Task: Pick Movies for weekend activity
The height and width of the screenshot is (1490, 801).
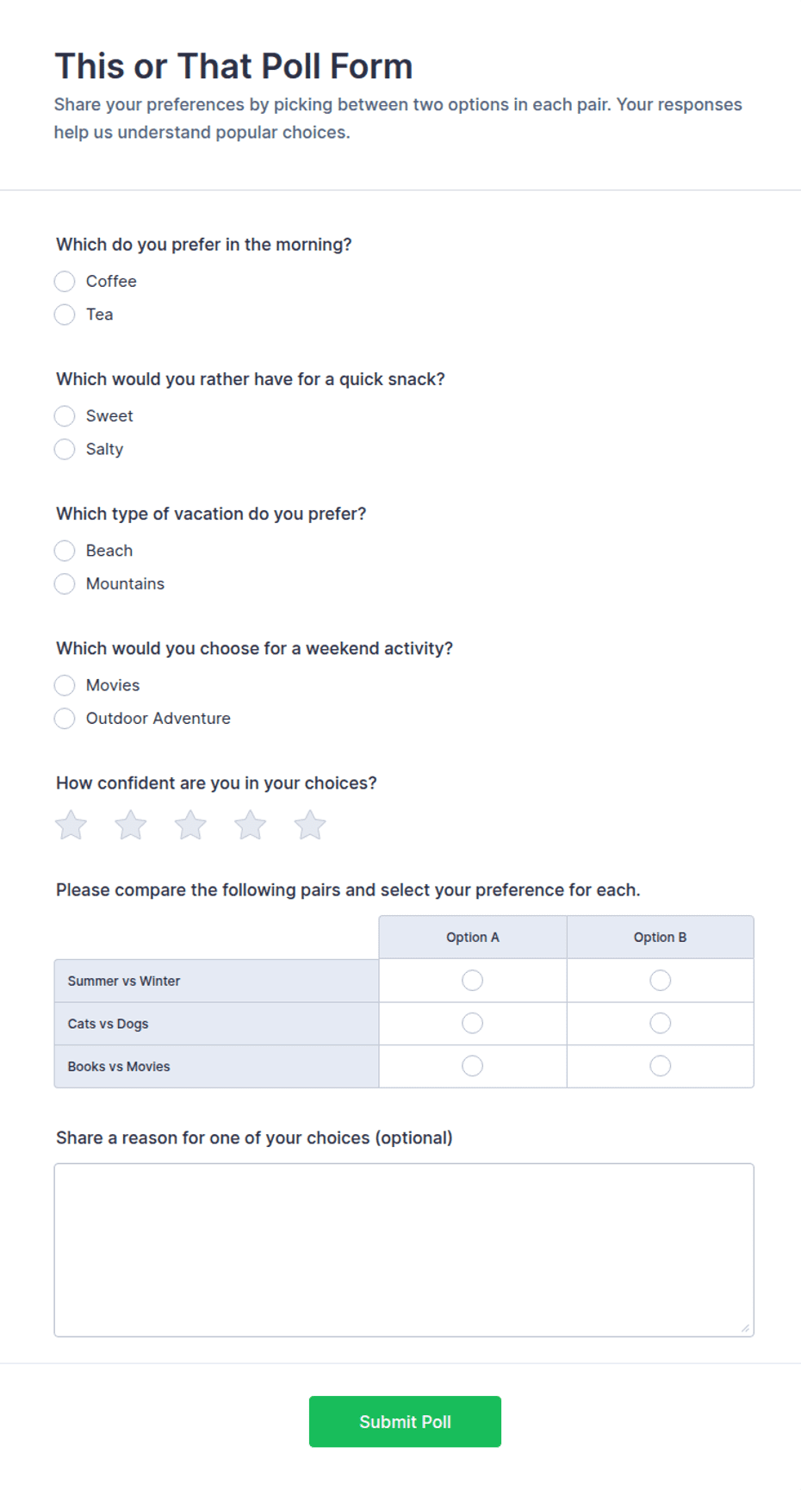Action: (65, 685)
